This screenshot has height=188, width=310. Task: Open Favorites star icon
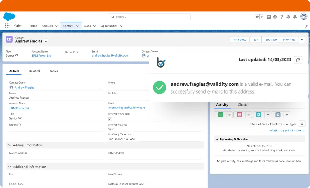coord(257,17)
